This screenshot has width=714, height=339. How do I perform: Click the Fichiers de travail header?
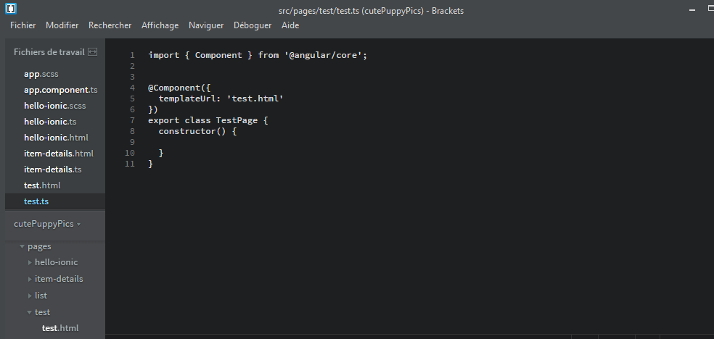pyautogui.click(x=49, y=52)
